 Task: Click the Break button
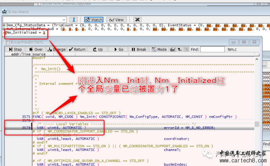click(138, 49)
